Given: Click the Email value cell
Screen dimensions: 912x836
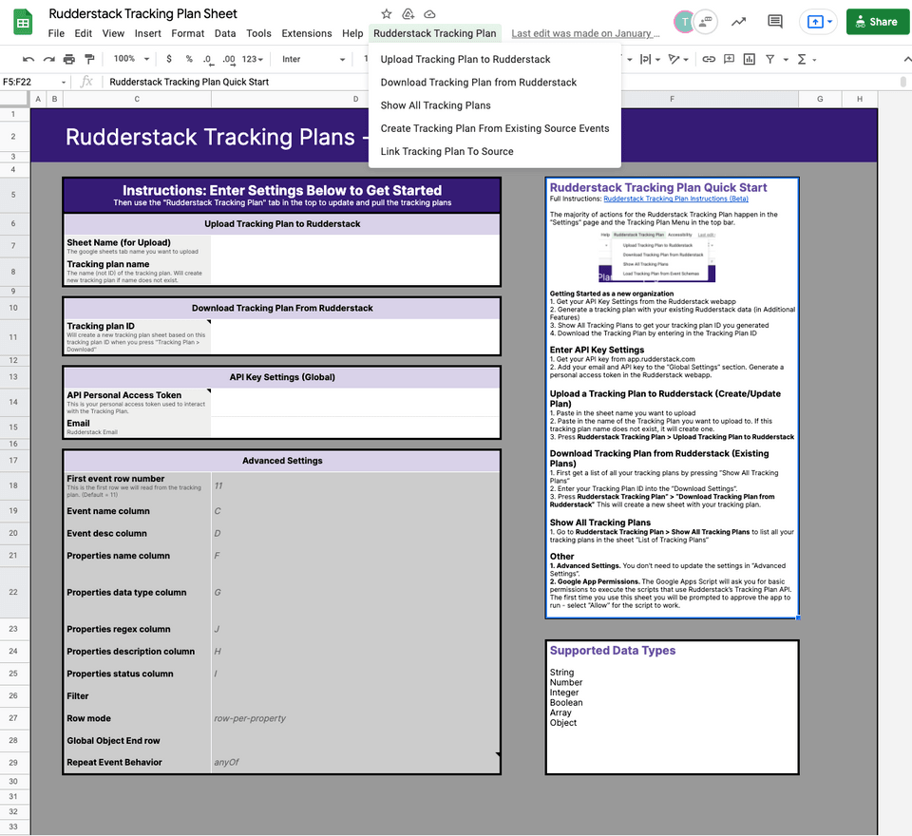Looking at the screenshot, I should click(x=355, y=427).
